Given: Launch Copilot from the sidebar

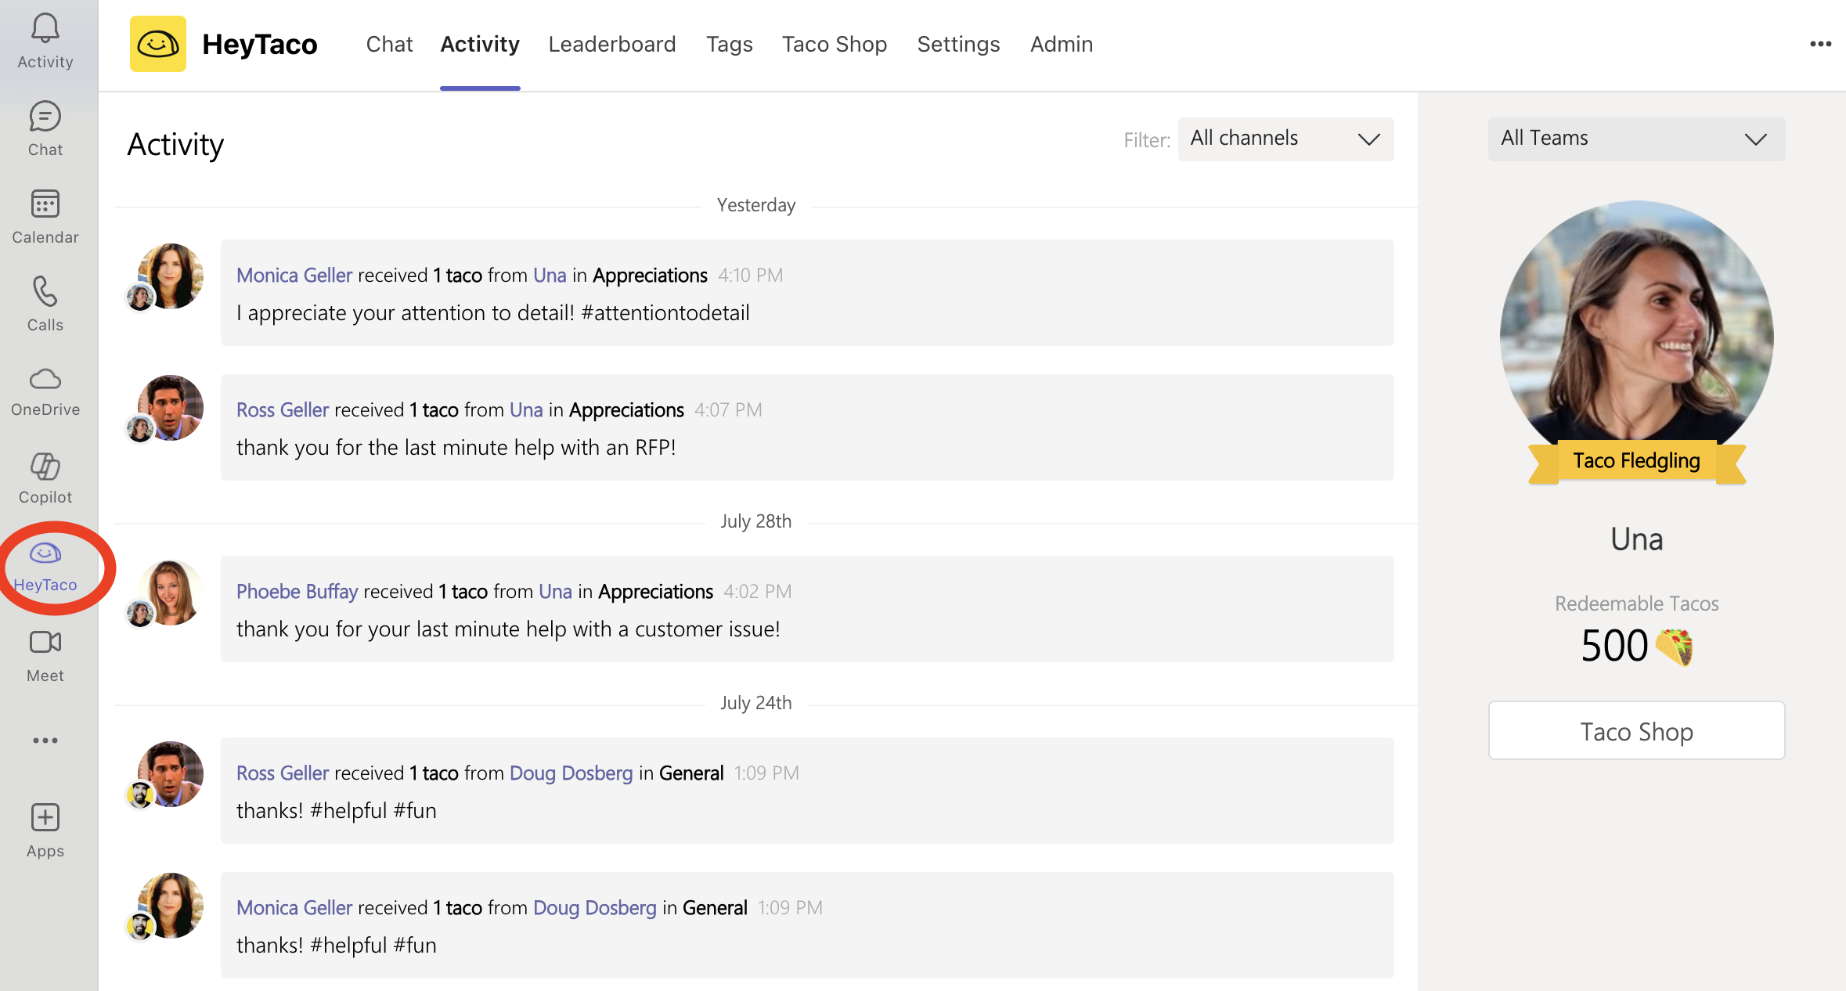Looking at the screenshot, I should tap(45, 479).
